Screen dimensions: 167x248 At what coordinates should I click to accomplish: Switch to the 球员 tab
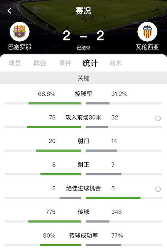pos(15,63)
